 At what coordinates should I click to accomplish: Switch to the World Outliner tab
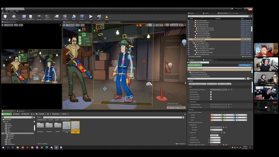point(223,13)
